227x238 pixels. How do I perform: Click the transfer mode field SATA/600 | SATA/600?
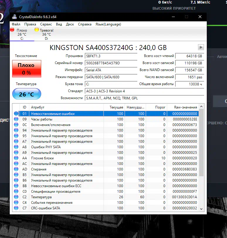click(111, 77)
